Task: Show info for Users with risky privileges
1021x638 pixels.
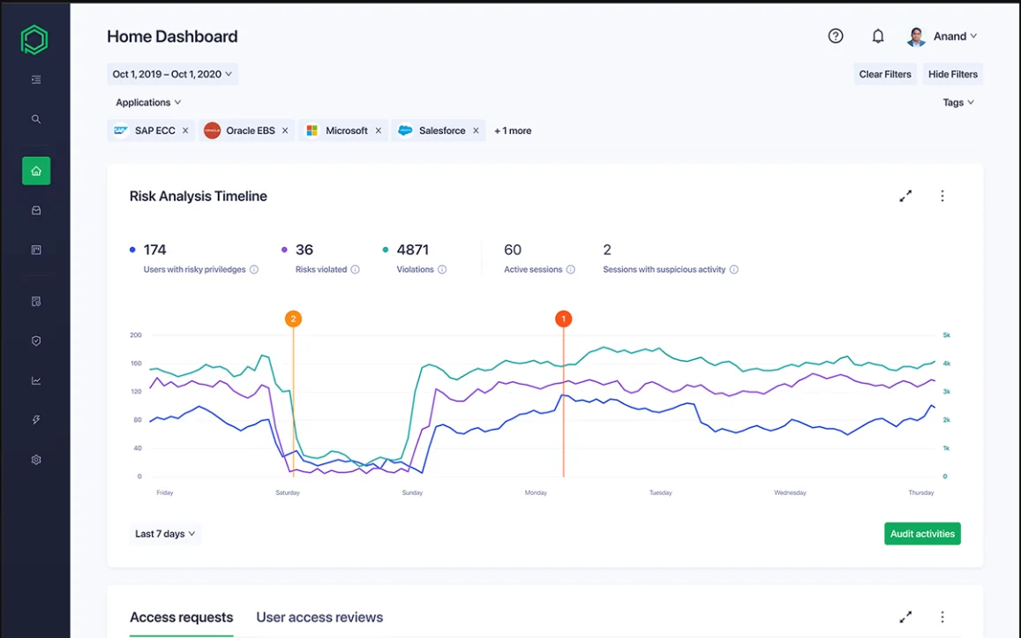Action: point(254,269)
